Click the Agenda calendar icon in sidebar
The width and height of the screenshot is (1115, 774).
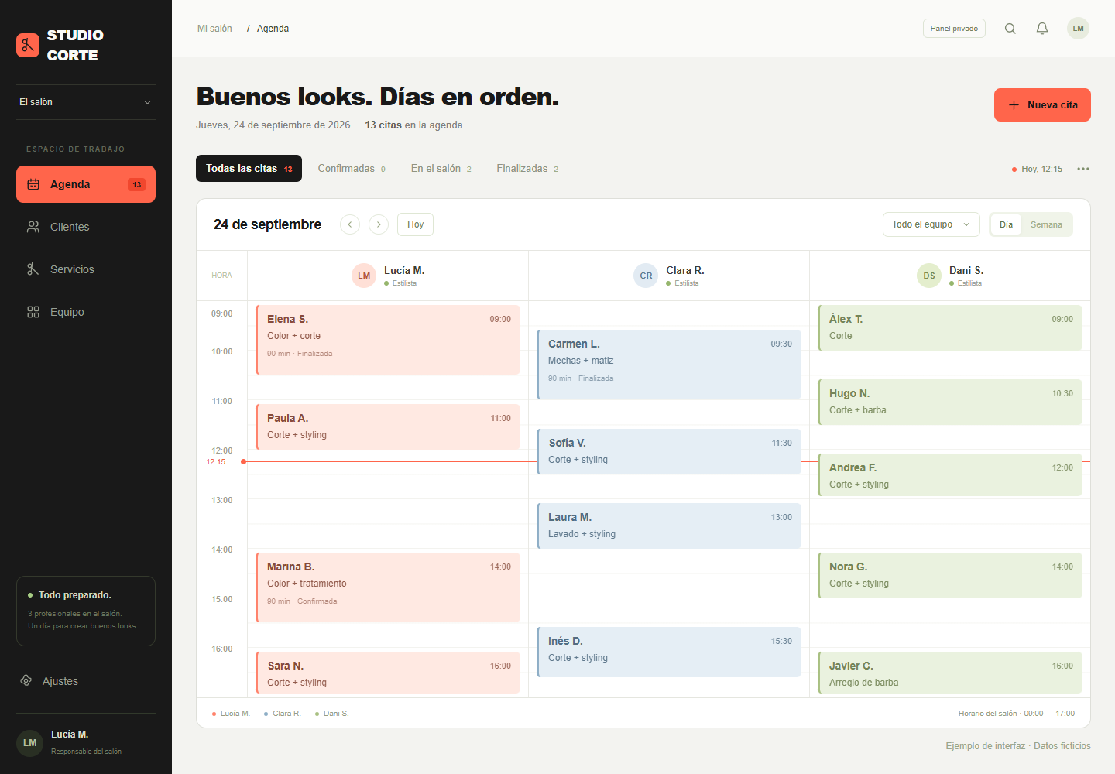[33, 184]
